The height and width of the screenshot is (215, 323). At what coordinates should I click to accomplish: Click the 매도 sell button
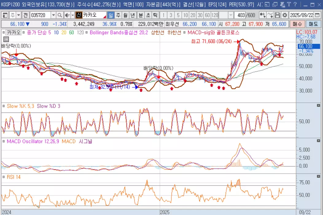(313, 24)
